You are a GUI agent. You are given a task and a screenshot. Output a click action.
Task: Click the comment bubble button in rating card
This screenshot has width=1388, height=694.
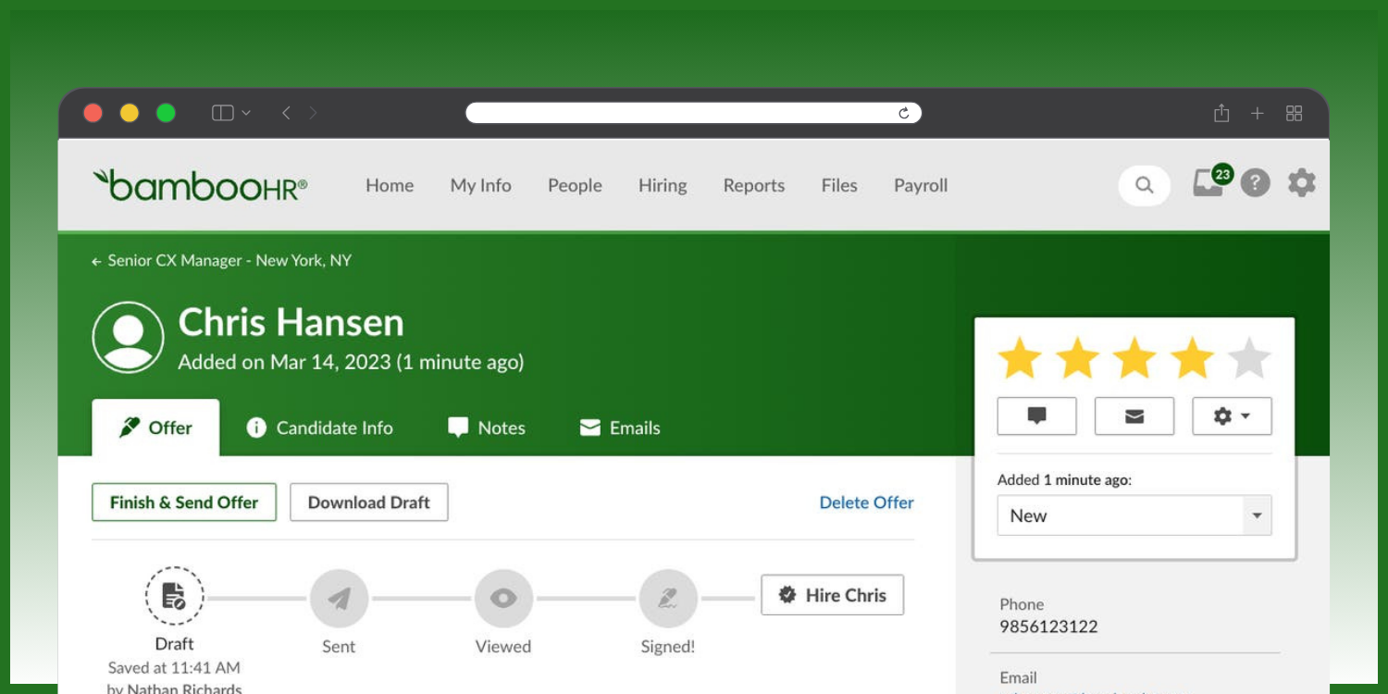(1036, 416)
